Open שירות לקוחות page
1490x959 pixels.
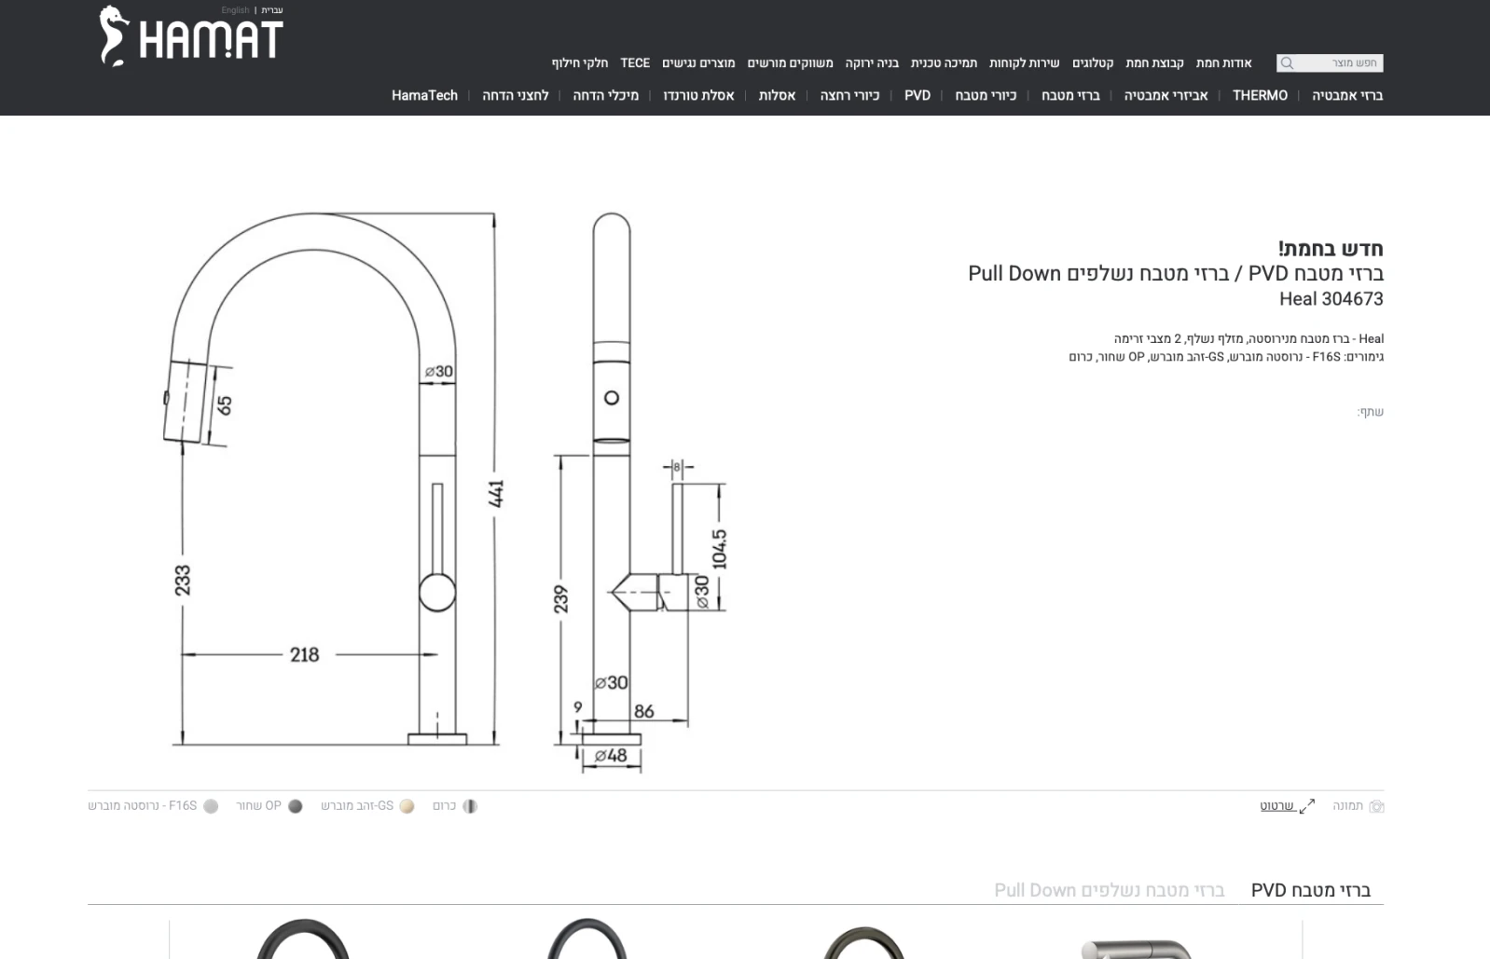pos(1024,63)
